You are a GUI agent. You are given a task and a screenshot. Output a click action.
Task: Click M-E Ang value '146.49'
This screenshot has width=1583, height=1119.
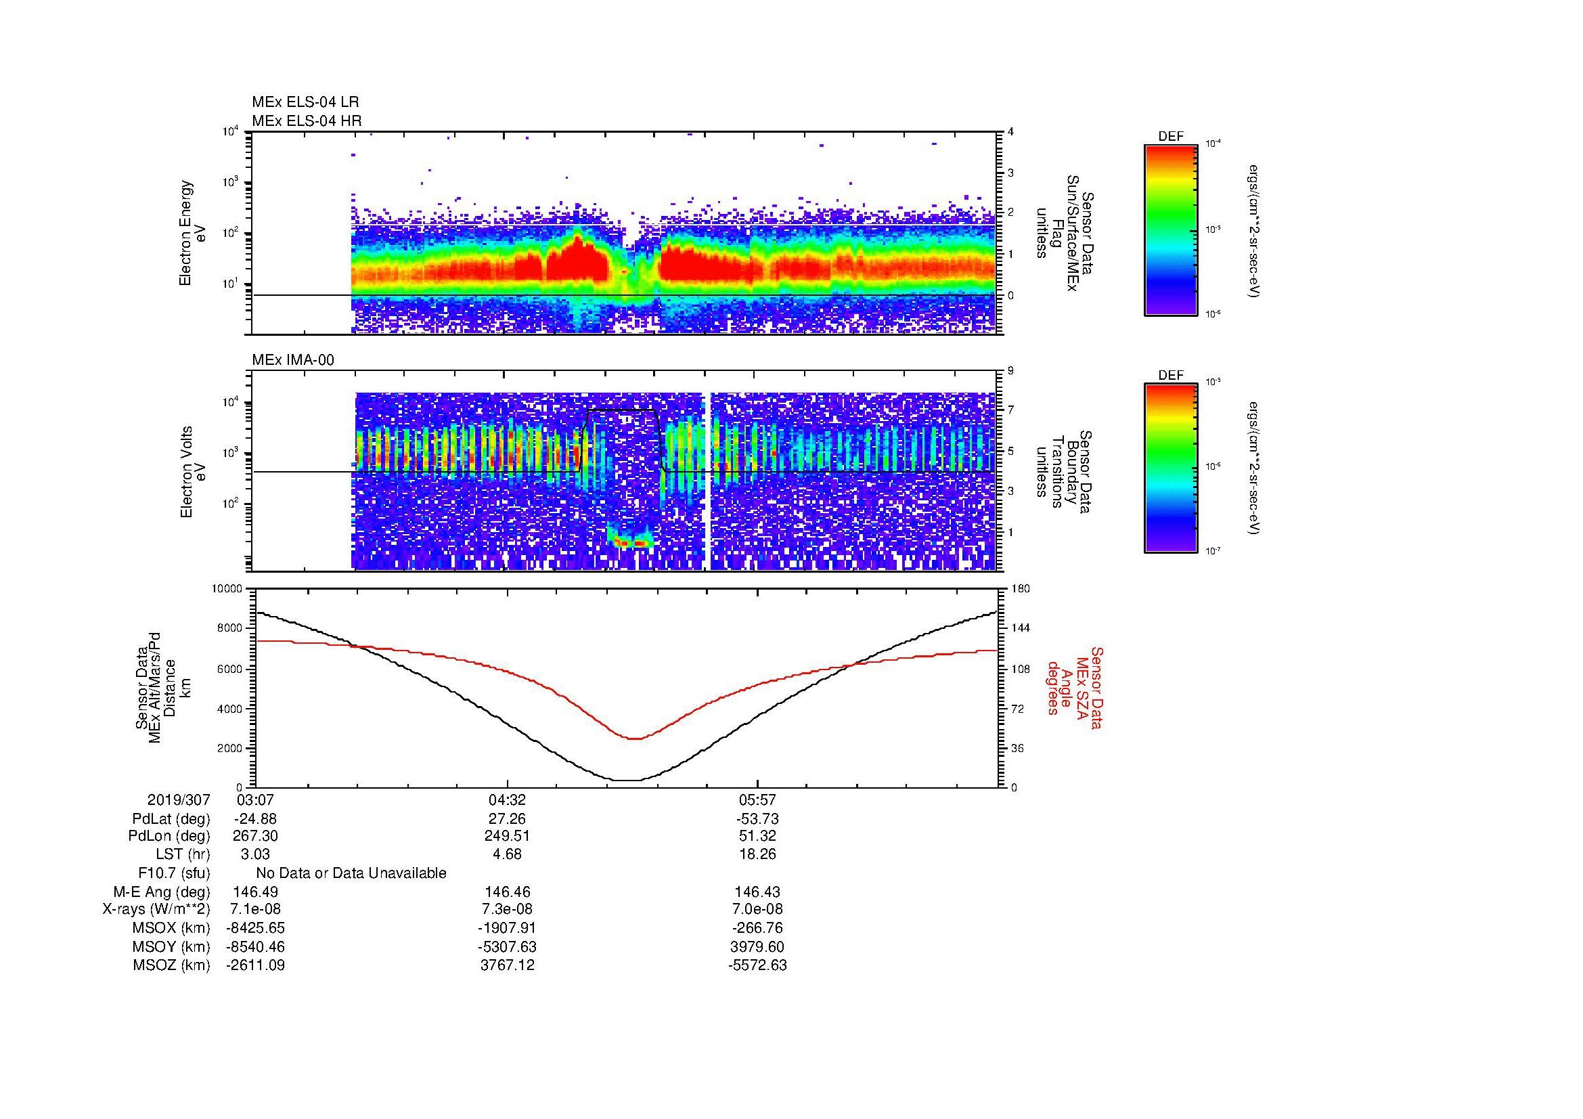click(255, 892)
